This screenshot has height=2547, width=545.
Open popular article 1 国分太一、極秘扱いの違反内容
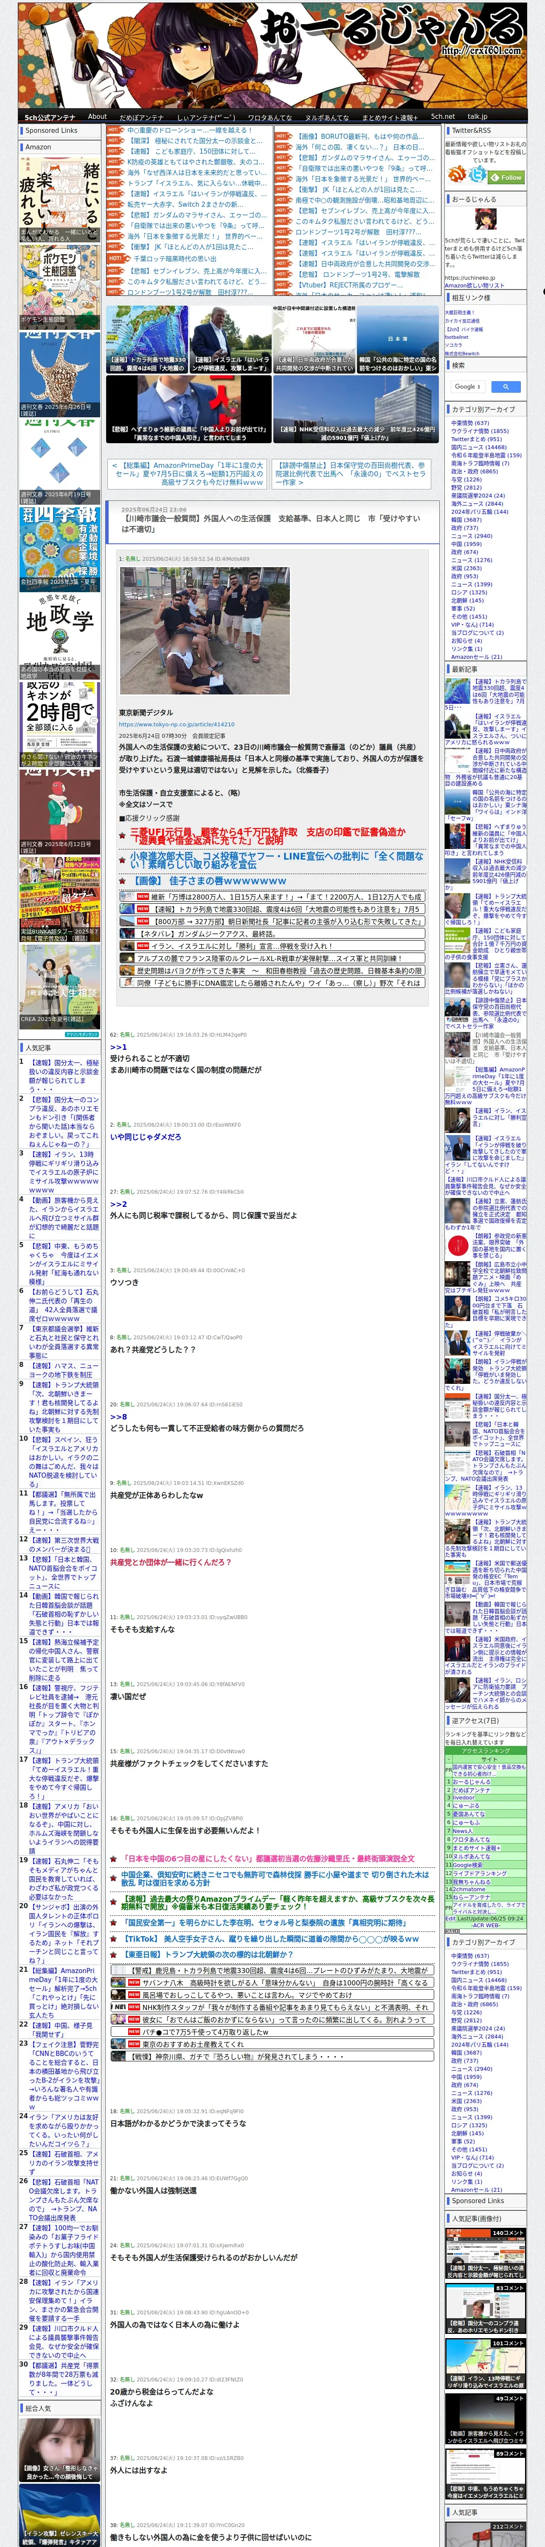[63, 1075]
